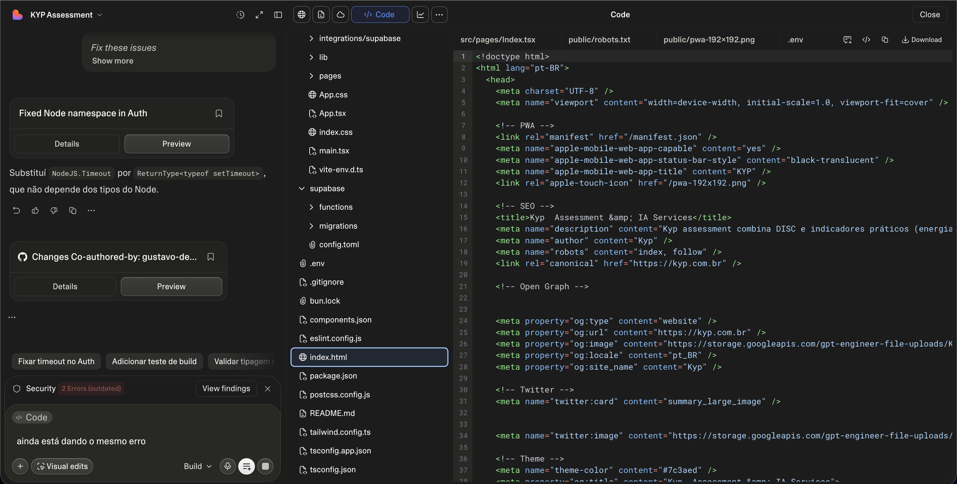This screenshot has width=957, height=484.
Task: Select index.html in the file tree
Action: click(369, 357)
